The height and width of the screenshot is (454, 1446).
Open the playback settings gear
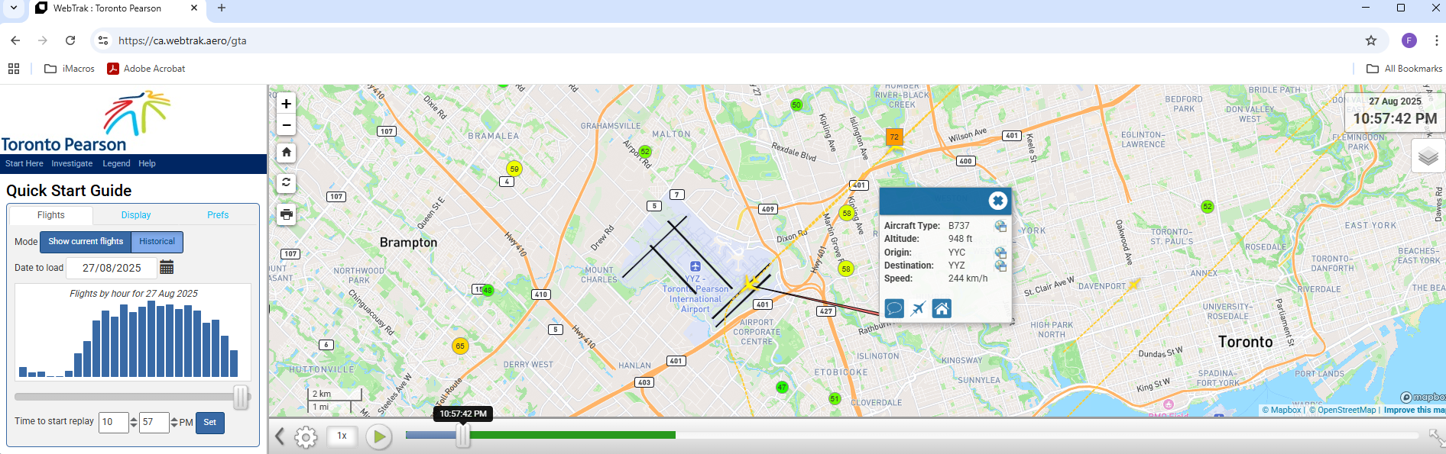point(306,436)
